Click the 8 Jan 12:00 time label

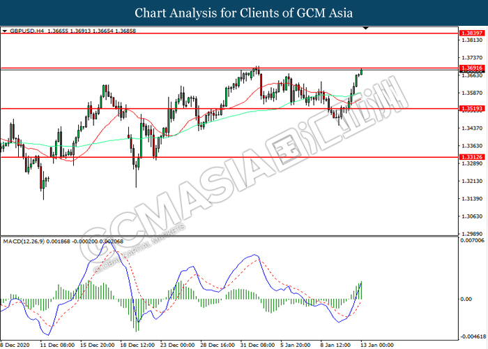[x=336, y=345]
